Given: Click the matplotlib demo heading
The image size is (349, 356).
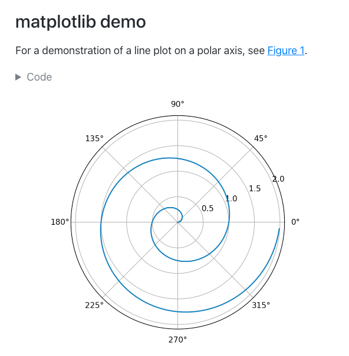Looking at the screenshot, I should [x=81, y=22].
